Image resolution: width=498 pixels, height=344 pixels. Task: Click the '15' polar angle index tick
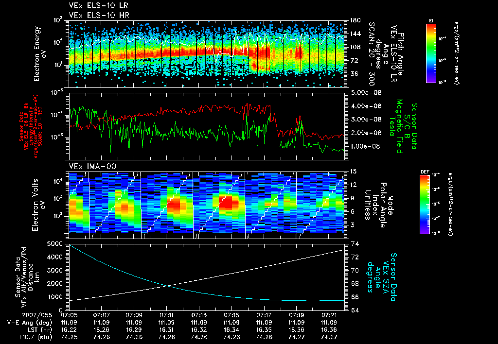pyautogui.click(x=353, y=172)
